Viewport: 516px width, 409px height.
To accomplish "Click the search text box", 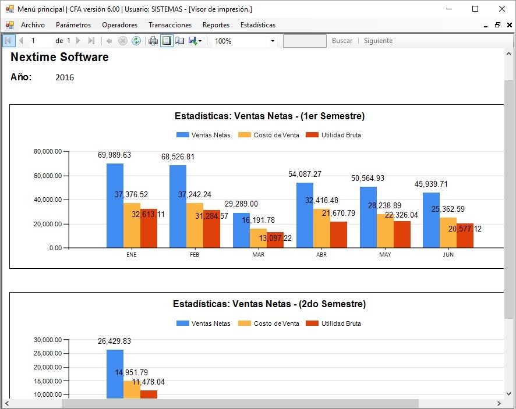I will [x=305, y=41].
